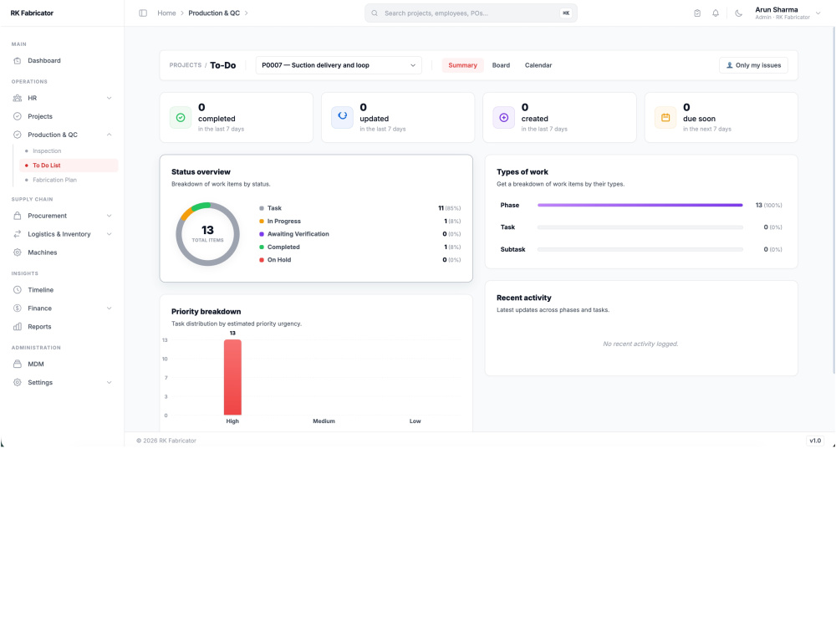The height and width of the screenshot is (627, 836).
Task: Click the ⌘K shortcut badge in search
Action: 566,13
